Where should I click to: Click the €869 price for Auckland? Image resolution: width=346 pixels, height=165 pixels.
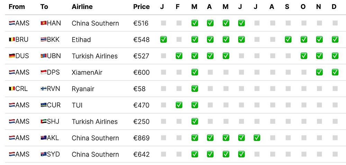coord(141,138)
